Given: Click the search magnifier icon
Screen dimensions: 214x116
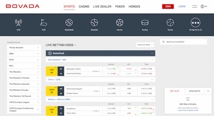Looking at the screenshot, I should tap(163, 42).
